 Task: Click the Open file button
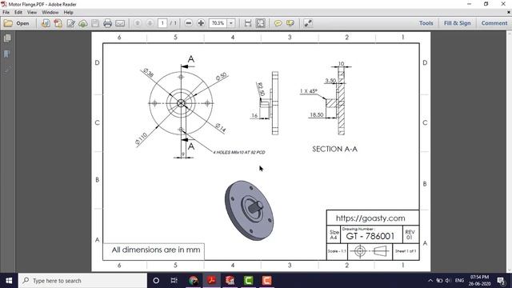17,23
